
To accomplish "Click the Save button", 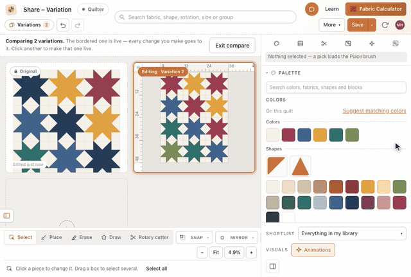I will (358, 25).
